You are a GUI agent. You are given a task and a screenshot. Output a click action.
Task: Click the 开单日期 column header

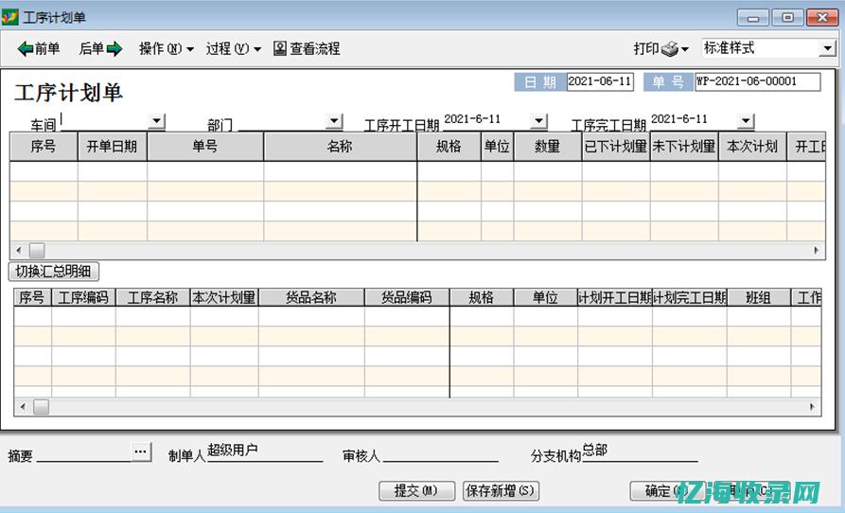tap(112, 147)
